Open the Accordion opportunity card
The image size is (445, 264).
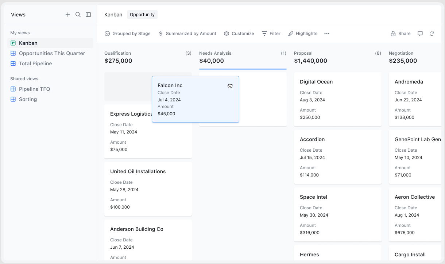338,157
